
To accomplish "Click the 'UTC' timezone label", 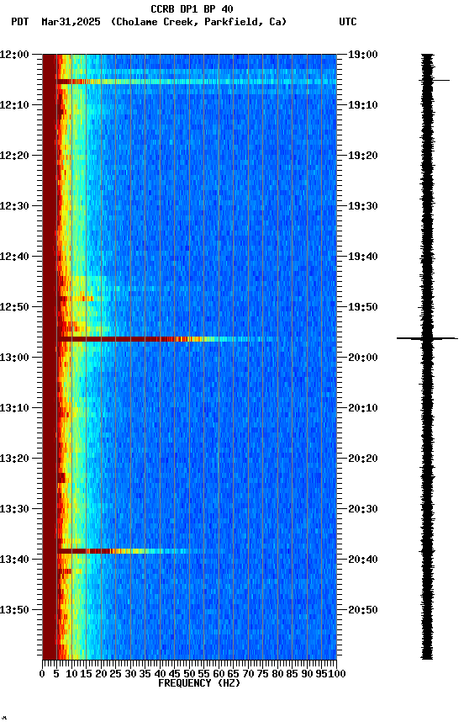I will pos(348,22).
